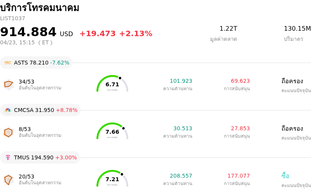Open the TMUS radar chart icon

[x=9, y=180]
